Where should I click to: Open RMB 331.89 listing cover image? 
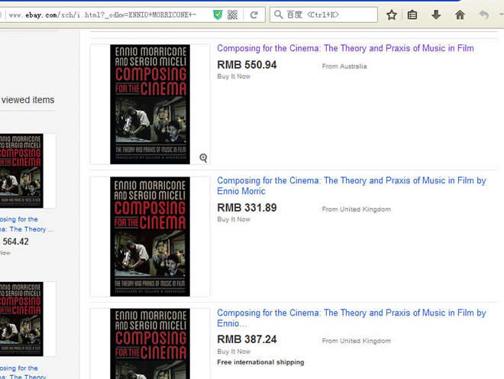[x=150, y=236]
